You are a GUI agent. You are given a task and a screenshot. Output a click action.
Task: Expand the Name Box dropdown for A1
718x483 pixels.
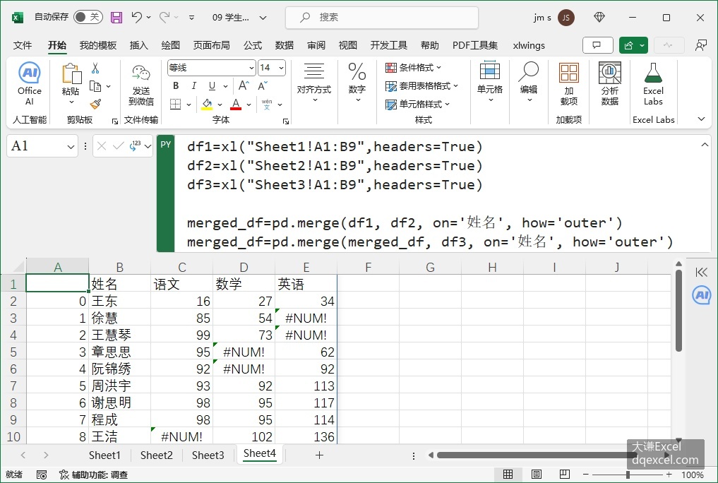[x=71, y=146]
